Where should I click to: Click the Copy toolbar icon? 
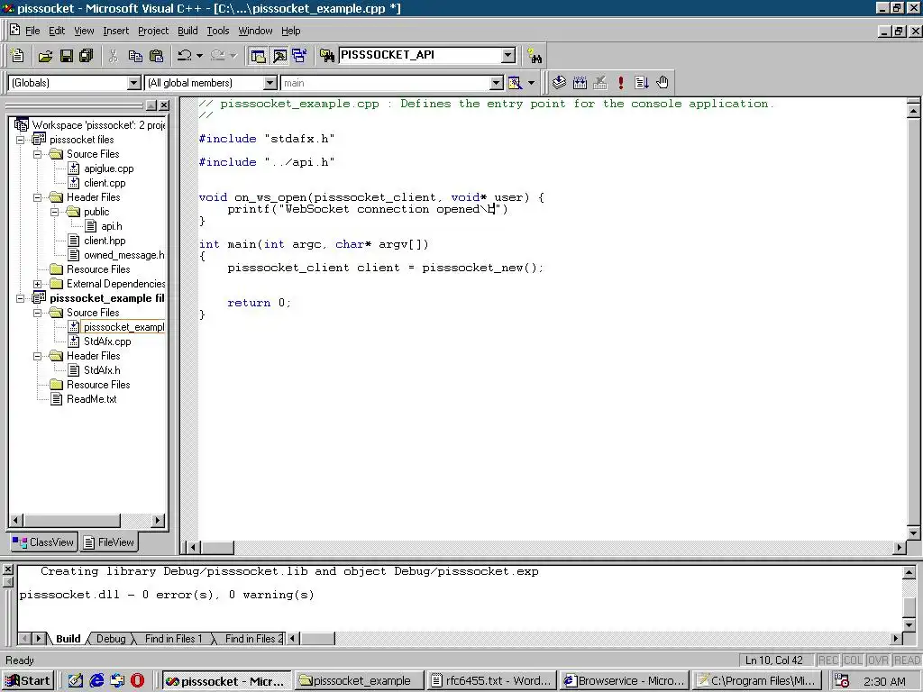point(135,56)
